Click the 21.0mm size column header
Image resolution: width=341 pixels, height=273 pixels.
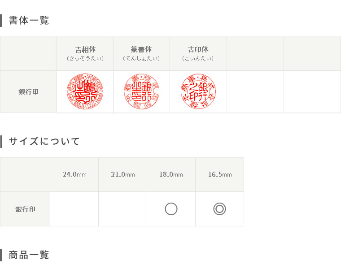click(123, 174)
